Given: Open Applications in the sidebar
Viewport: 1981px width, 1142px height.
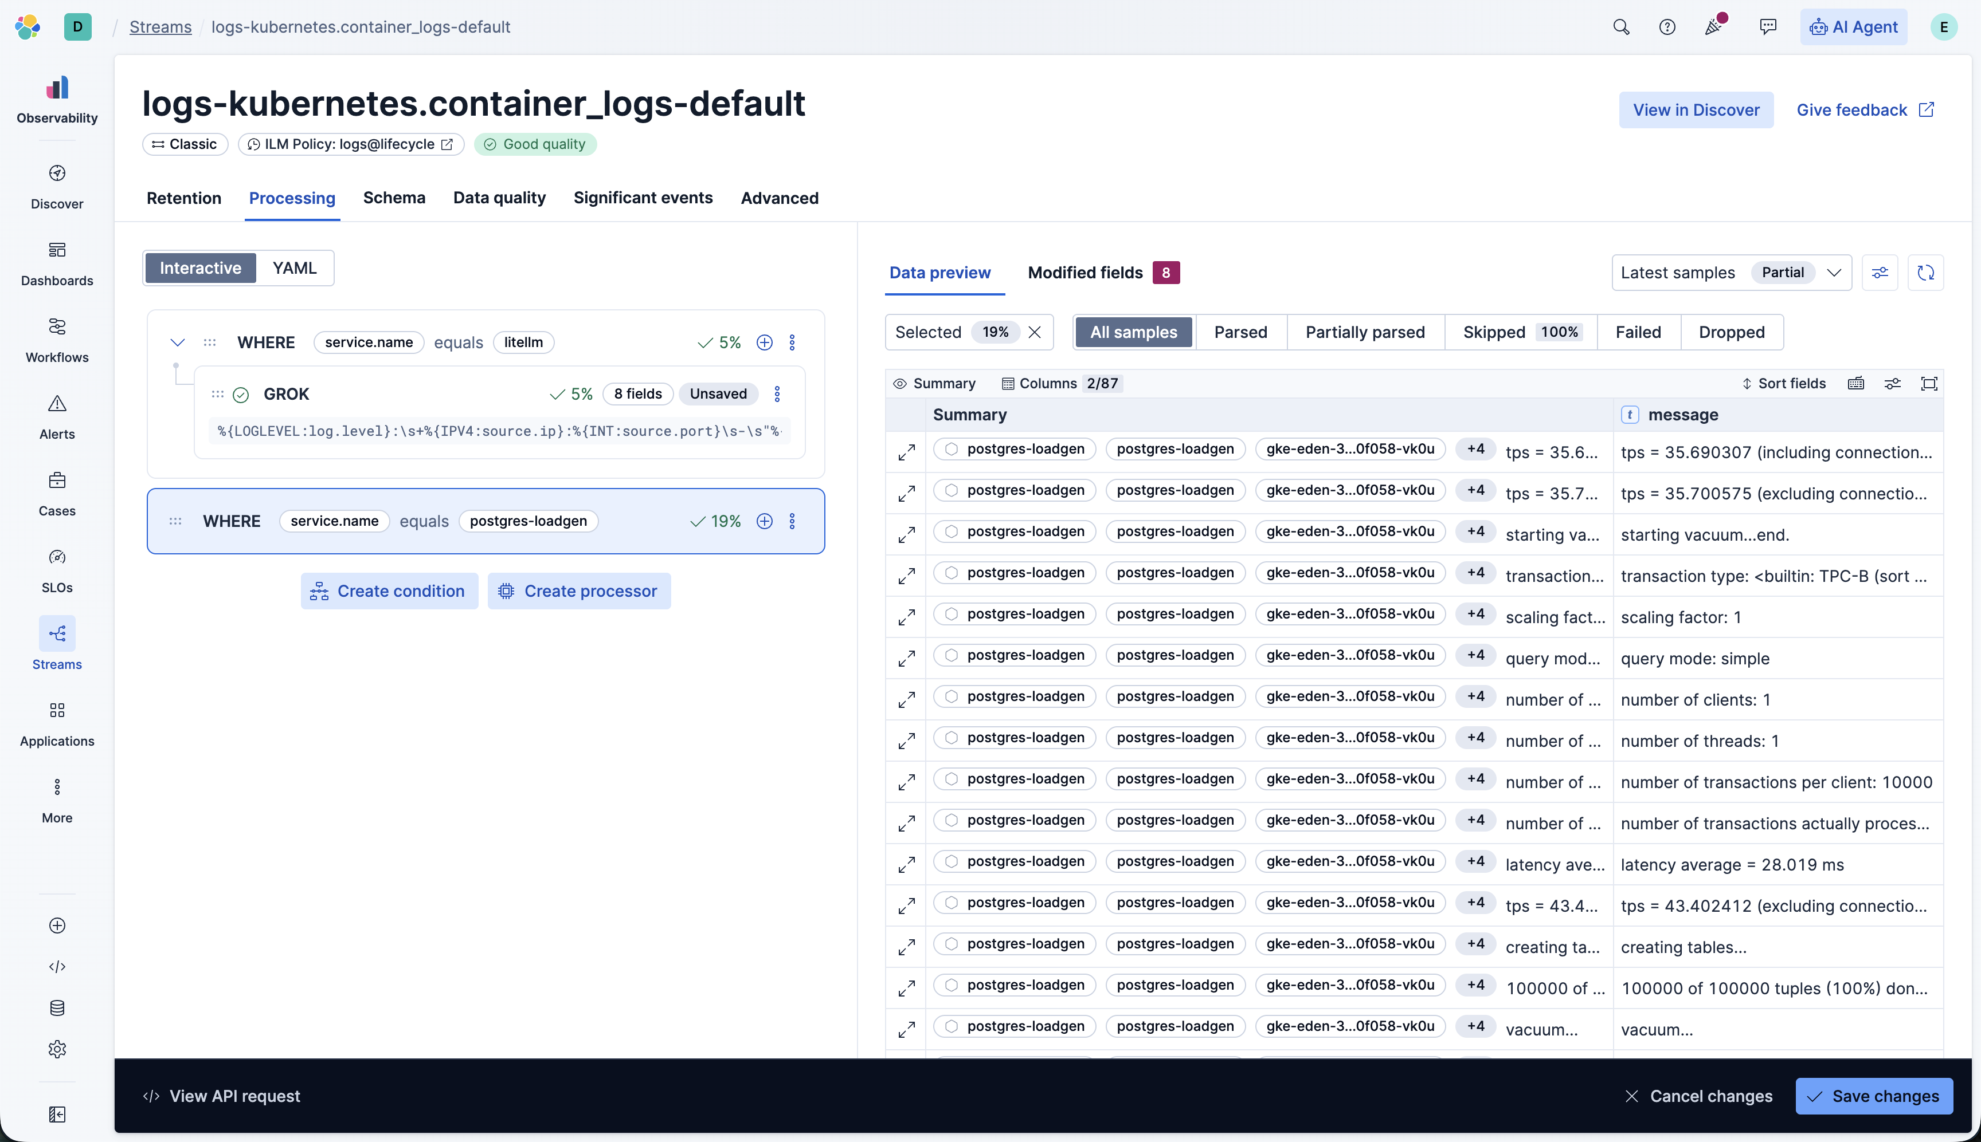Looking at the screenshot, I should tap(57, 724).
